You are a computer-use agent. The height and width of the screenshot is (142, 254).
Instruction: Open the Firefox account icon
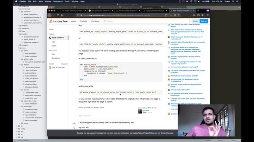pyautogui.click(x=202, y=15)
